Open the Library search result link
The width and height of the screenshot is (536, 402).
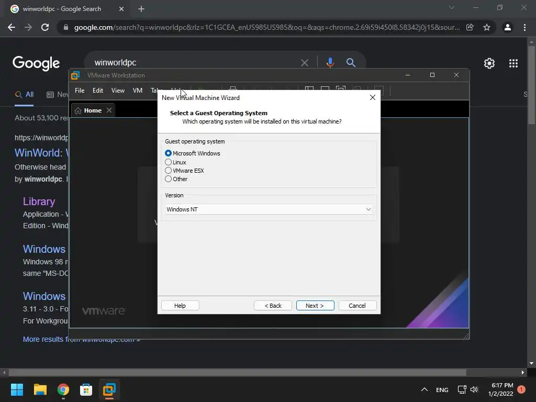pos(39,202)
